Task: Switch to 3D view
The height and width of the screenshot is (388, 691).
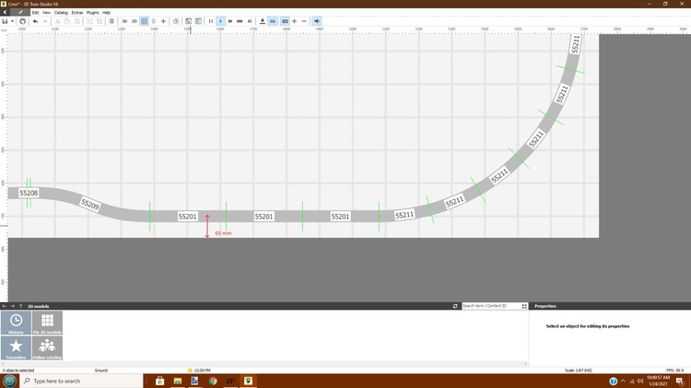Action: (x=124, y=21)
